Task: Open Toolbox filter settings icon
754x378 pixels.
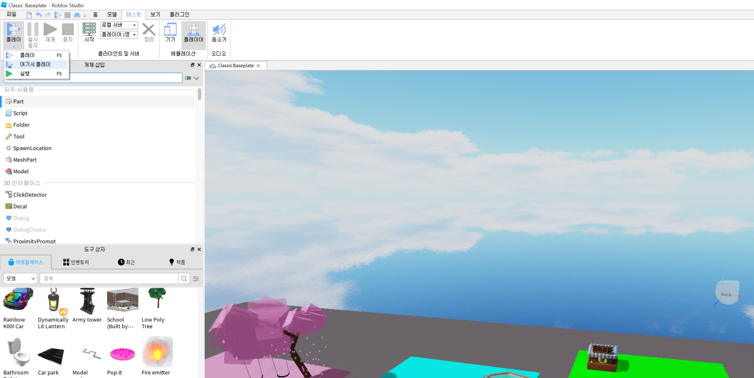Action: click(x=196, y=279)
